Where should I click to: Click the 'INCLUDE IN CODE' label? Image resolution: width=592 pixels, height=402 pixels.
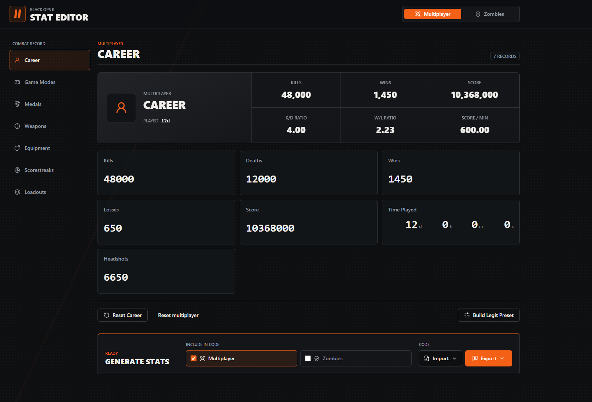click(203, 344)
